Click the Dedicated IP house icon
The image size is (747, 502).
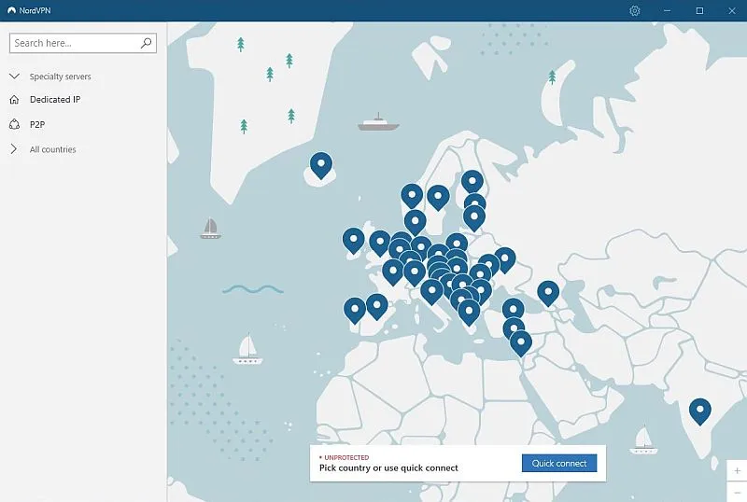click(x=14, y=99)
